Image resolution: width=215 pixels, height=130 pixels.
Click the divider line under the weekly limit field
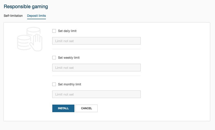pyautogui.click(x=96, y=76)
